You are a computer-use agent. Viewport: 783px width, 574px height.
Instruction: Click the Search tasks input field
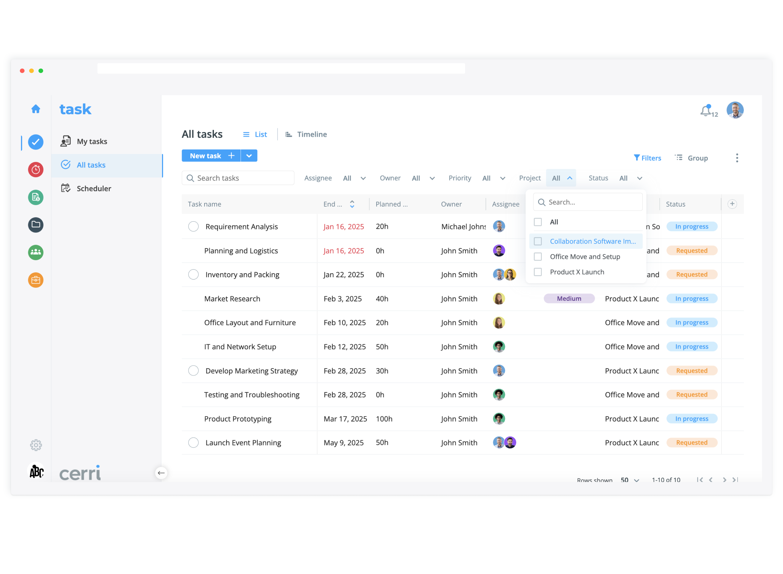point(238,178)
